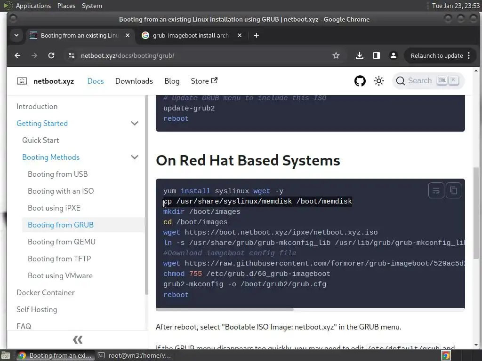Viewport: 482px width, 361px height.
Task: Copy the Red Hat code block
Action: click(x=453, y=191)
